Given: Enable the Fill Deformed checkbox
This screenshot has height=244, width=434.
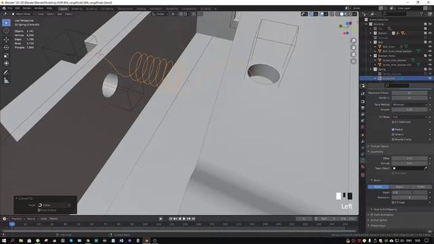Looking at the screenshot, I should click(x=393, y=122).
